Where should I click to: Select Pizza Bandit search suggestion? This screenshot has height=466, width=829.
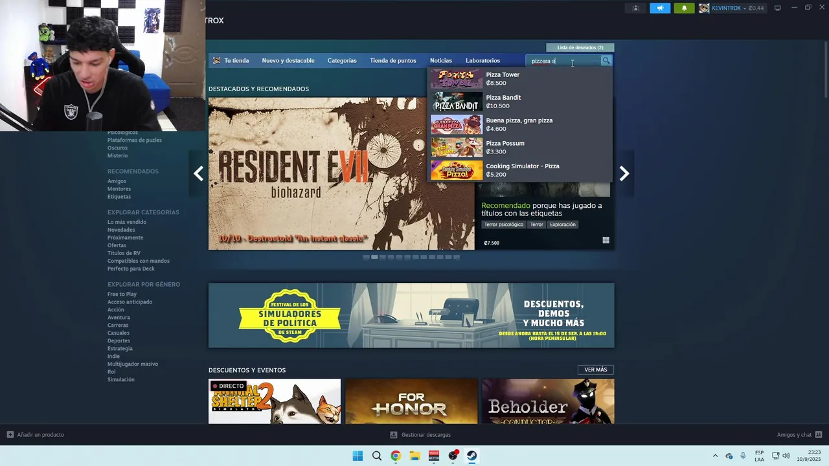tap(520, 102)
